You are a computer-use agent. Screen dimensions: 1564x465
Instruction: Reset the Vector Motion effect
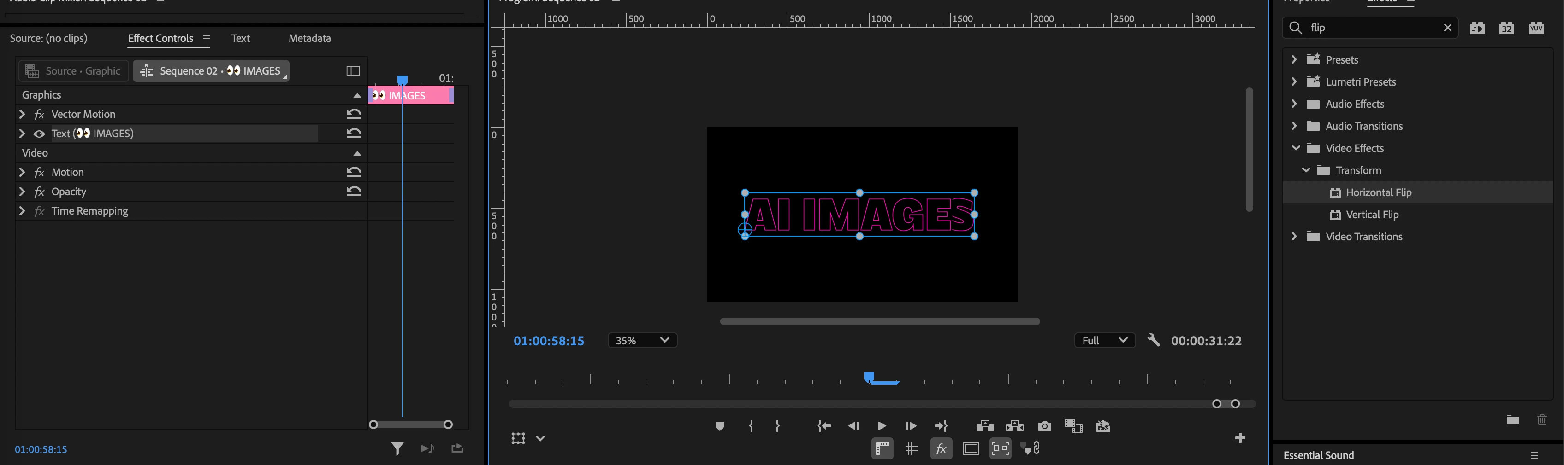point(354,114)
